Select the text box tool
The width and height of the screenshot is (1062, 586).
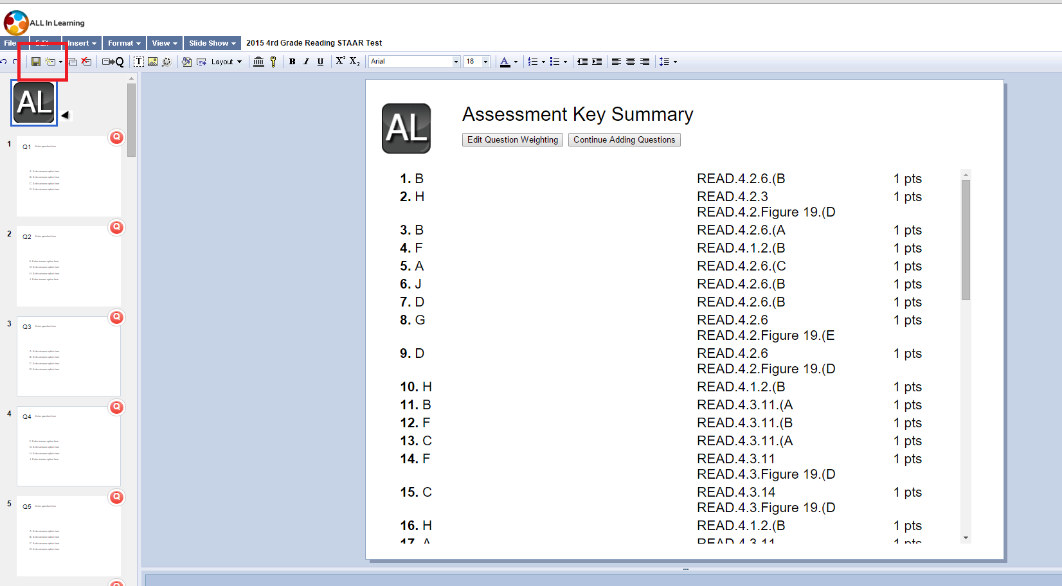pyautogui.click(x=138, y=61)
